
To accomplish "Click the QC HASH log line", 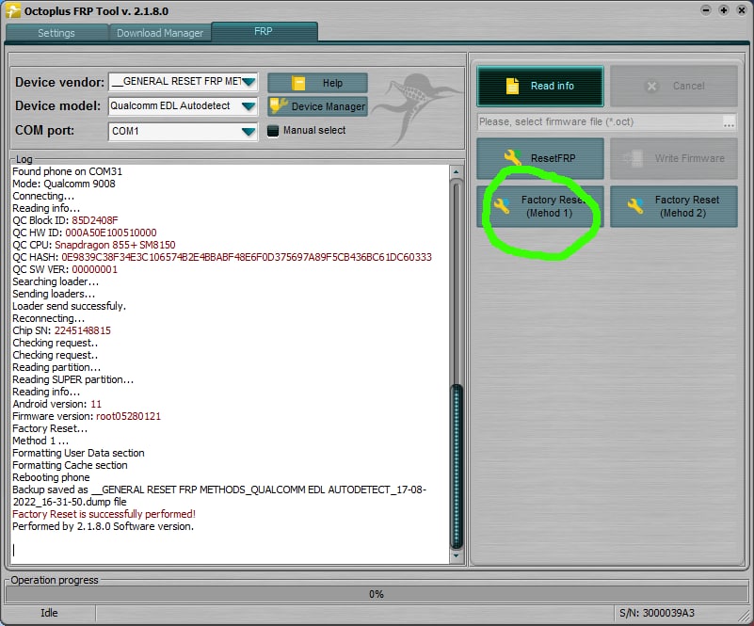I will click(x=222, y=257).
